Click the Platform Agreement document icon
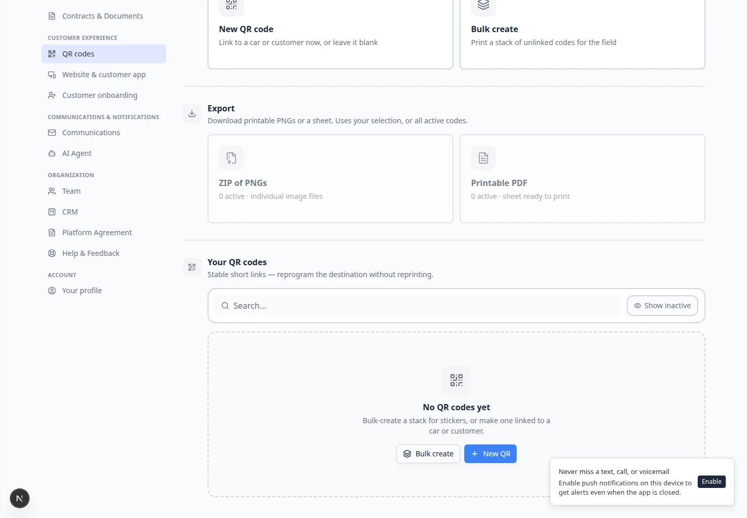Screen dimensions: 747x518 (x=52, y=233)
